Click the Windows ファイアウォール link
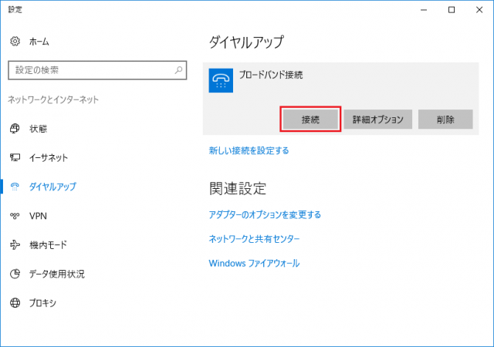Screen dimensions: 494x347 [254, 264]
